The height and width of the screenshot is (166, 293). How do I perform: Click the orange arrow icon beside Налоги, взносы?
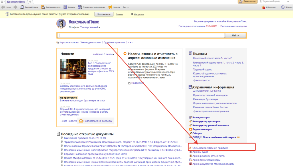tap(125, 54)
